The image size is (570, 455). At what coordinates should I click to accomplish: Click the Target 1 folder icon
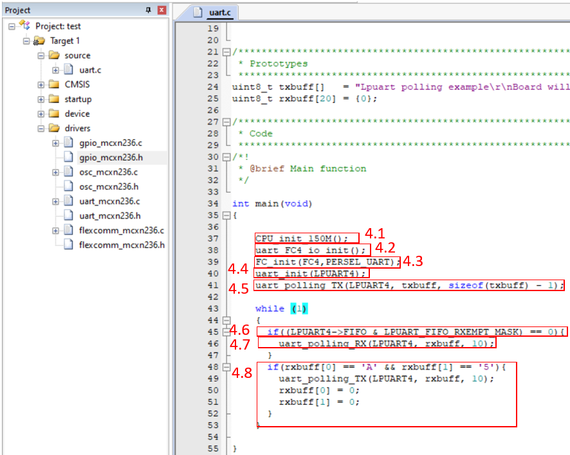[39, 40]
